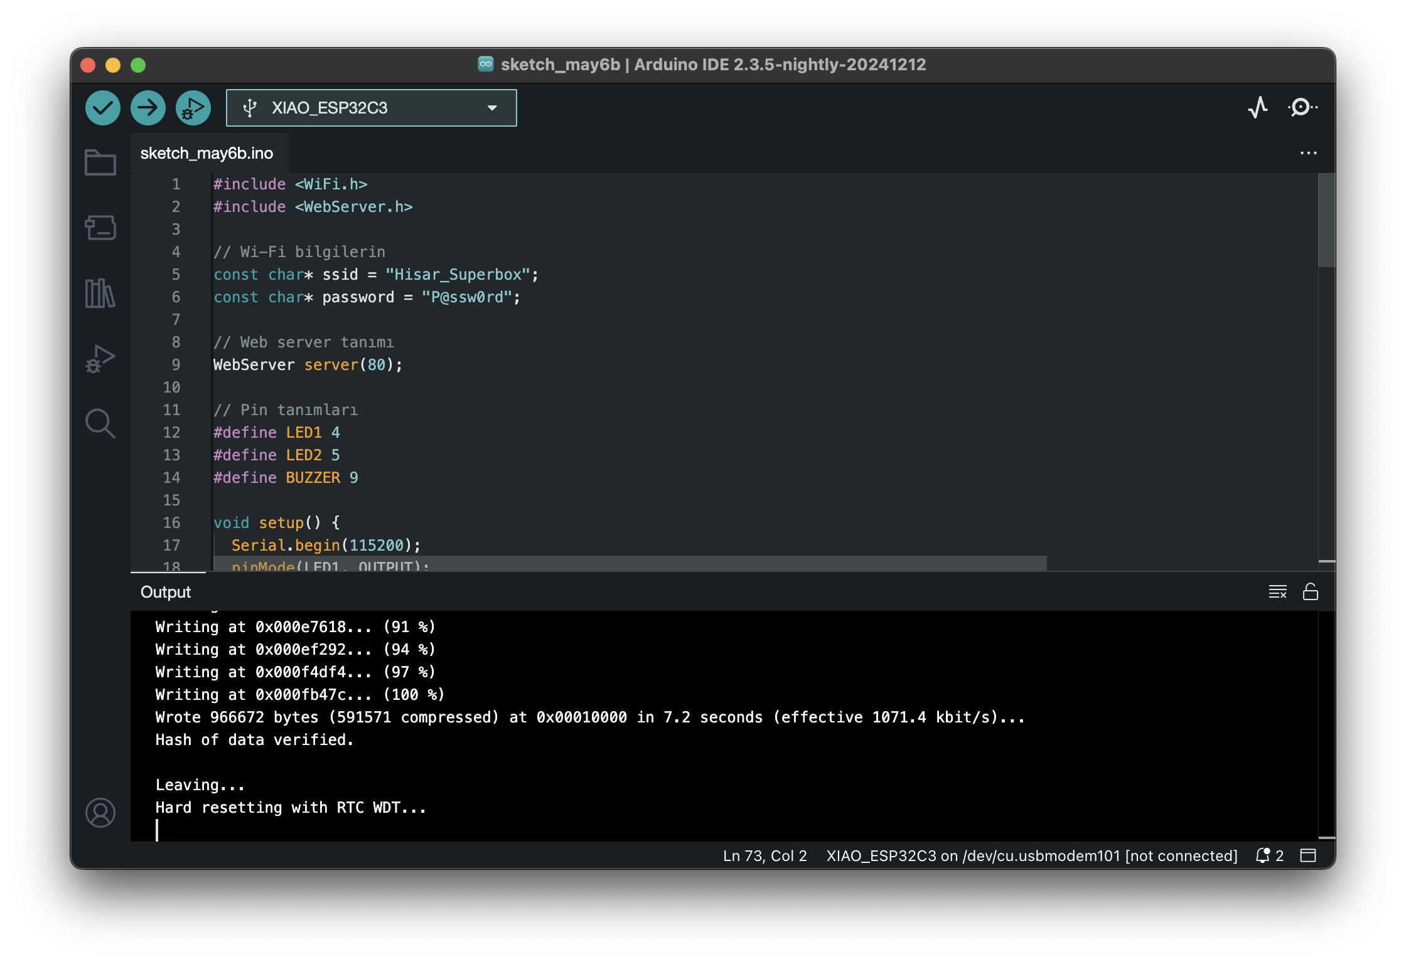Viewport: 1406px width, 962px height.
Task: Open the XIAO_ESP32C3 board selector dropdown
Action: [x=372, y=108]
